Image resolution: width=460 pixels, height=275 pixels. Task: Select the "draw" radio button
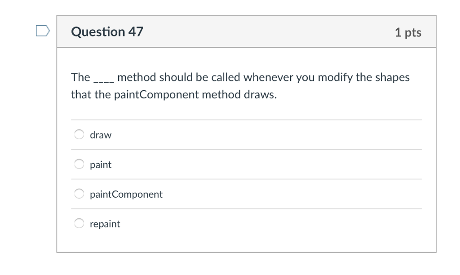79,134
